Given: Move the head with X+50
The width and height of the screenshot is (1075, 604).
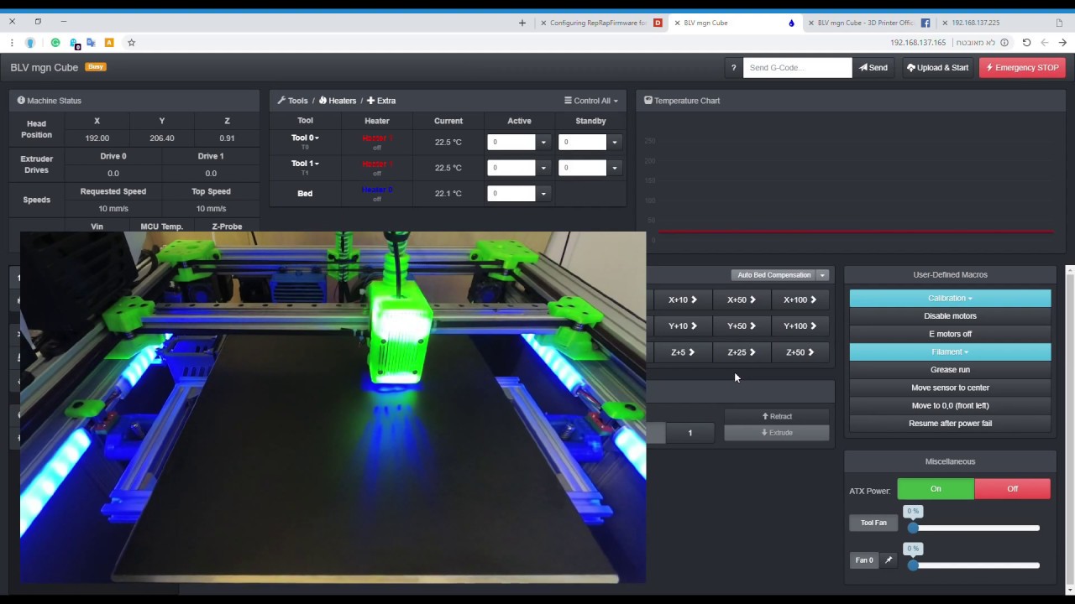Looking at the screenshot, I should click(741, 299).
